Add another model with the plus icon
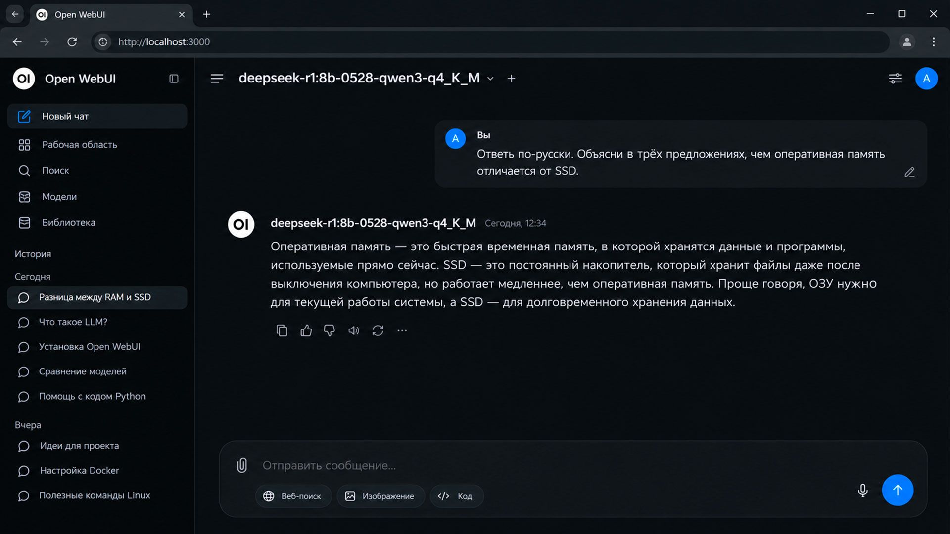 coord(511,79)
